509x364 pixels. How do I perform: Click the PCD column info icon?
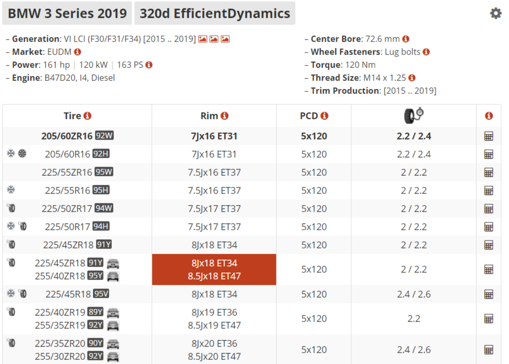click(324, 116)
